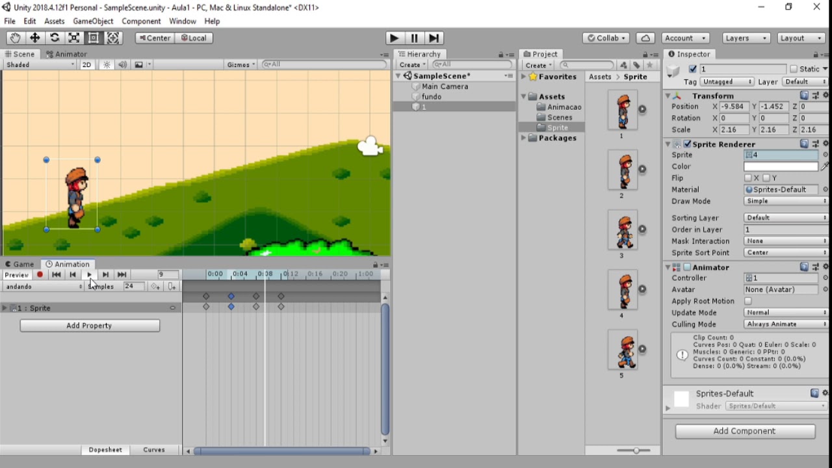Select the Hand tool in the toolbar
This screenshot has height=468, width=832.
[15, 38]
